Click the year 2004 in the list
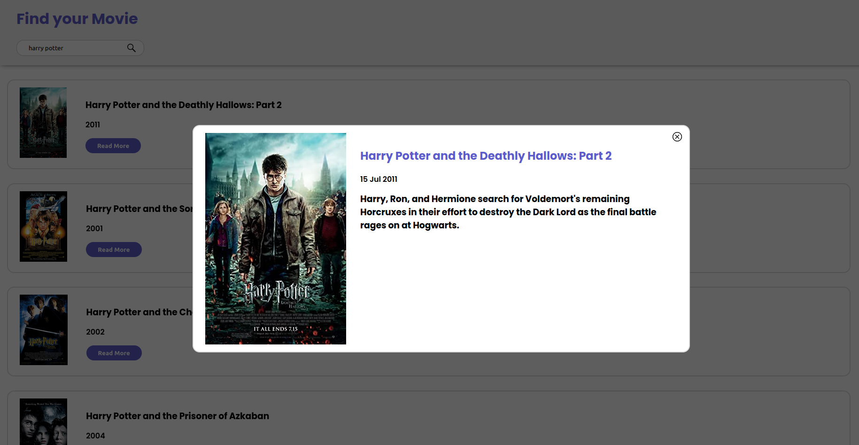This screenshot has width=859, height=445. 95,436
